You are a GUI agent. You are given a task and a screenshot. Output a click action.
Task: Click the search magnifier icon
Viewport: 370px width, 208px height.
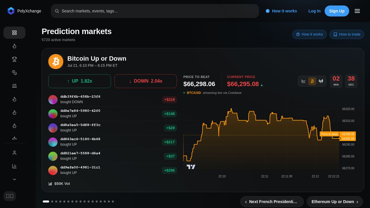click(57, 11)
